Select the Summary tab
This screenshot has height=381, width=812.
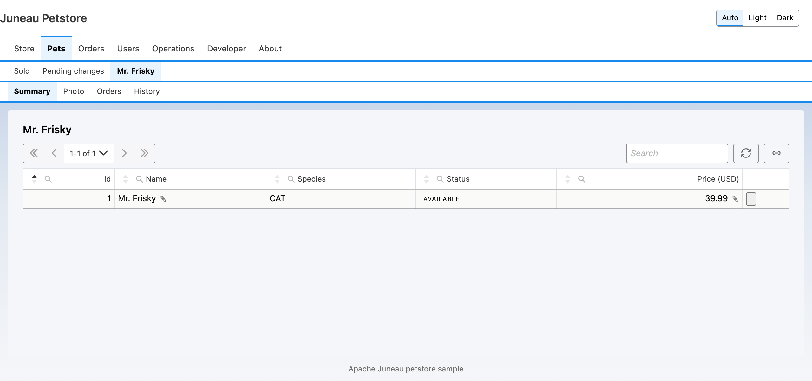(32, 91)
